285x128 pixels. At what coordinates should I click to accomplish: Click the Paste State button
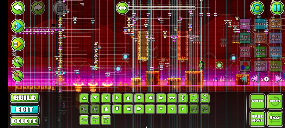(x=260, y=52)
